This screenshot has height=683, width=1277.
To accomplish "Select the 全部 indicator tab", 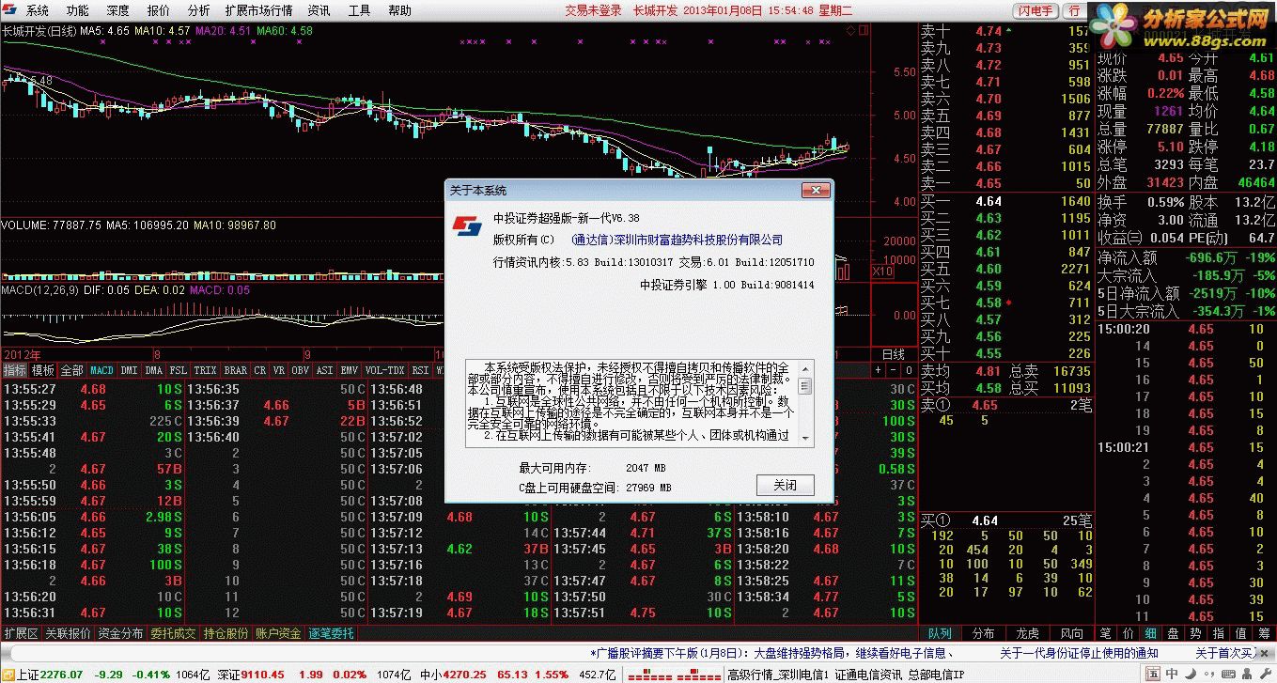I will [72, 370].
